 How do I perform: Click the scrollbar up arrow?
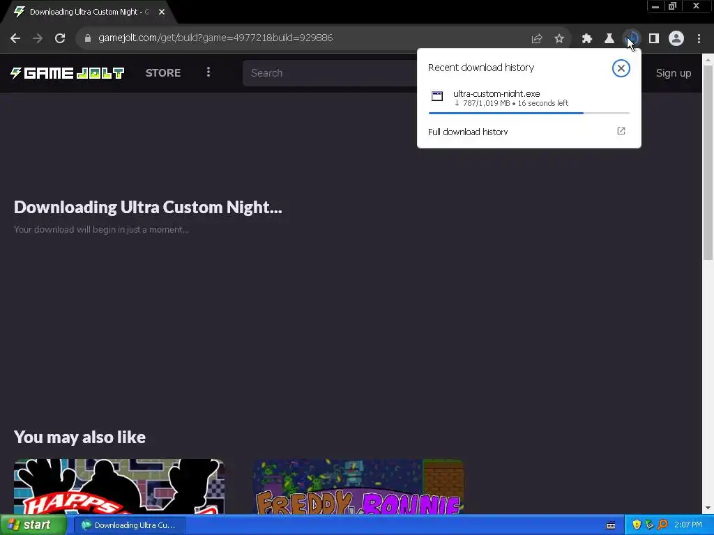708,59
